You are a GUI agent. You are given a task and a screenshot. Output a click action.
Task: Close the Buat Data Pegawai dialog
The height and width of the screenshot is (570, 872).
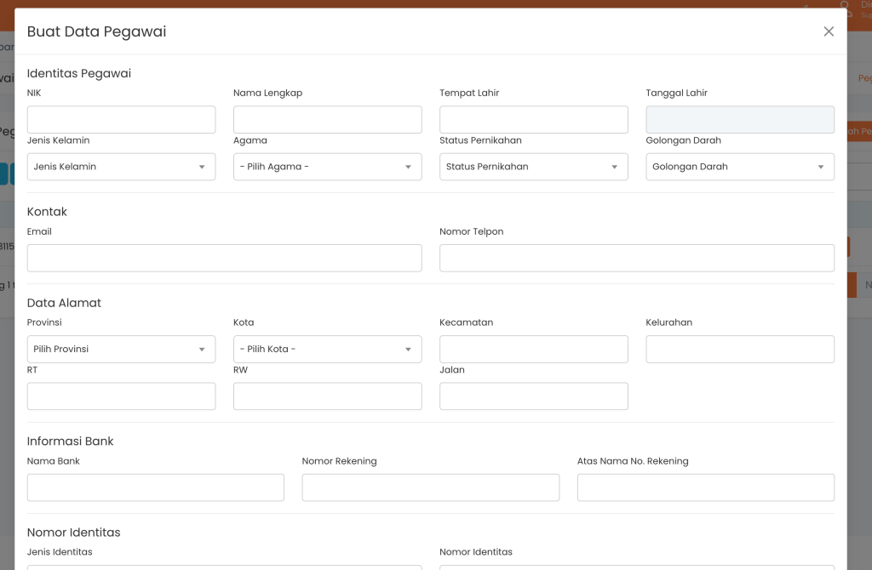pos(829,31)
